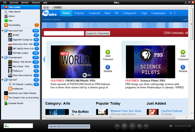The image size is (195, 132).
Task: Go forward with browser forward arrow
Action: click(x=48, y=7)
